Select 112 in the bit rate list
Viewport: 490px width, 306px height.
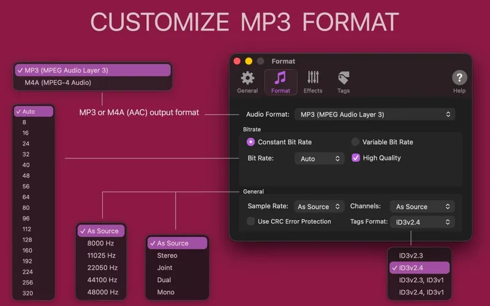(x=34, y=229)
